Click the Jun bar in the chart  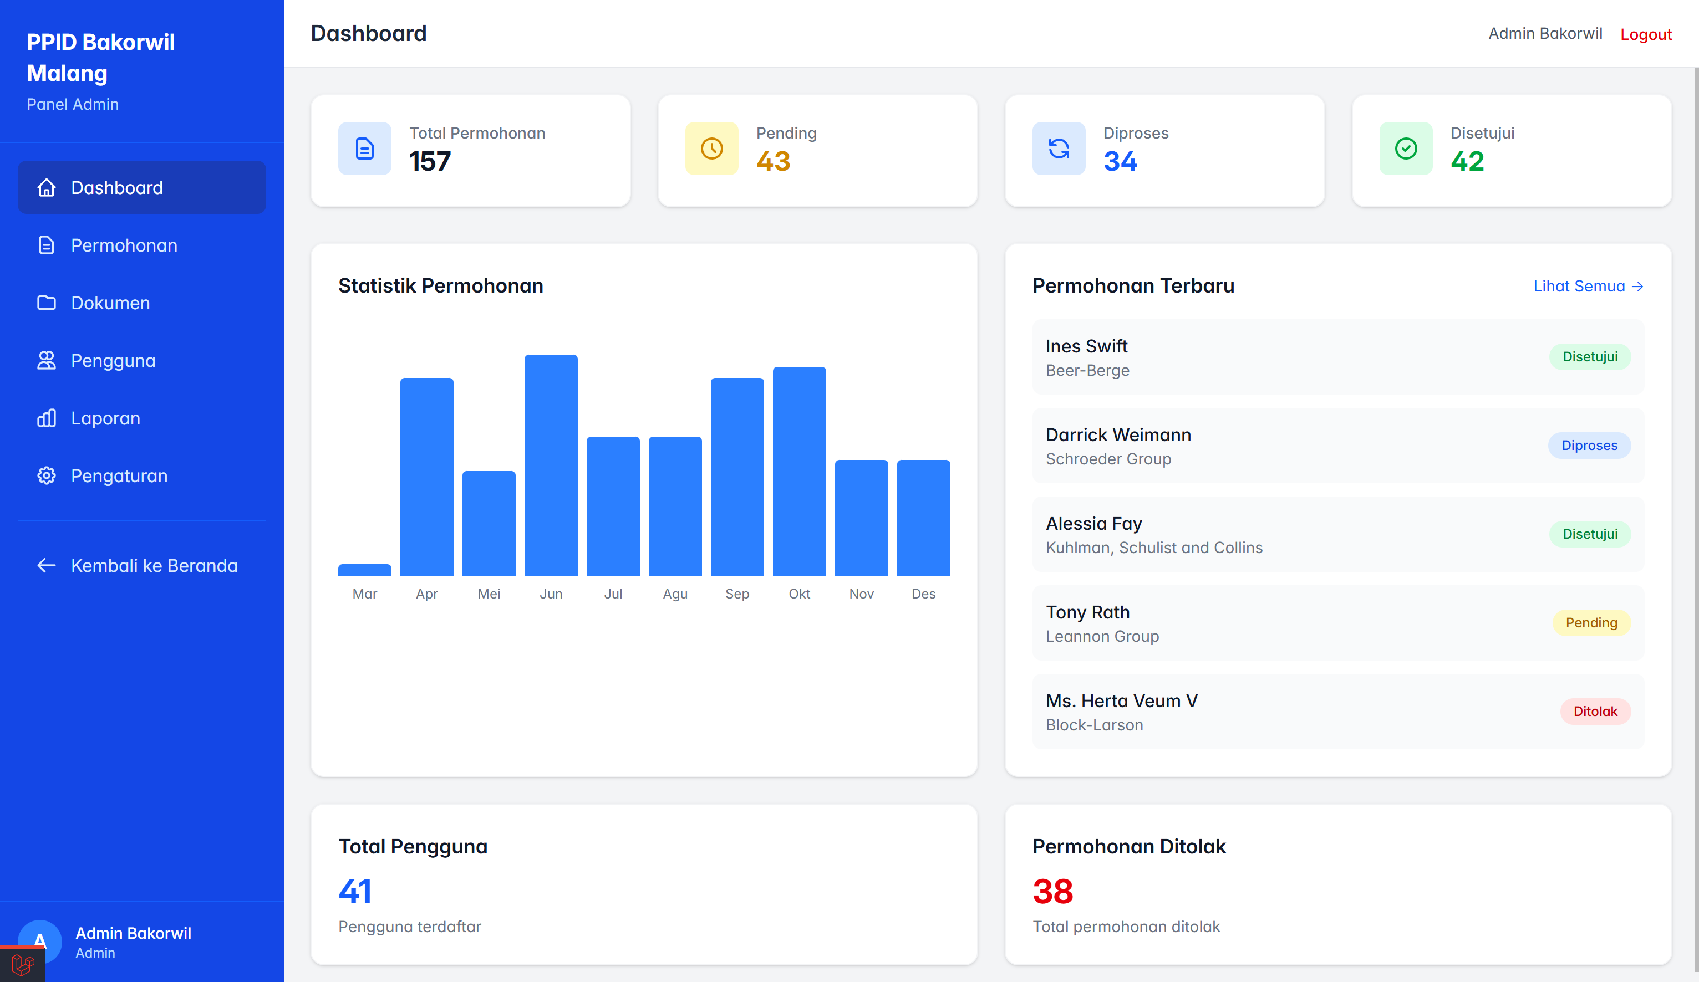[x=551, y=465]
